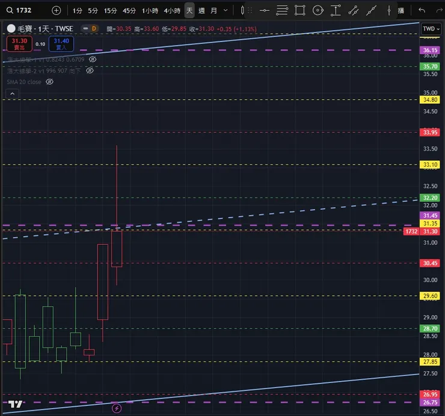Click the 33.10 yellow price label
The height and width of the screenshot is (416, 445).
(x=430, y=164)
